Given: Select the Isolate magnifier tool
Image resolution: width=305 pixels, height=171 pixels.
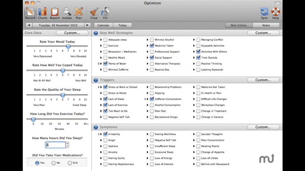Looking at the screenshot, I should click(x=67, y=13).
